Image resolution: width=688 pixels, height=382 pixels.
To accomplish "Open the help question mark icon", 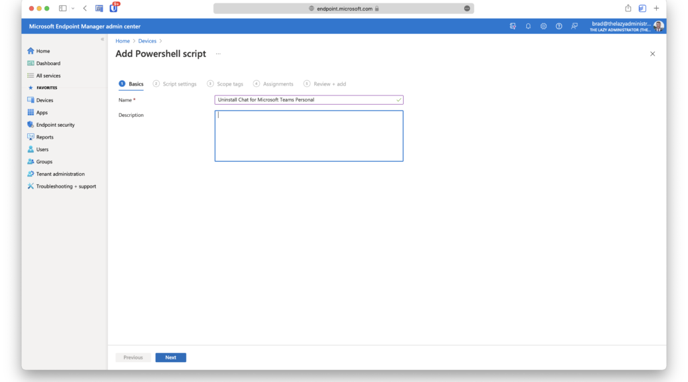I will coord(559,27).
